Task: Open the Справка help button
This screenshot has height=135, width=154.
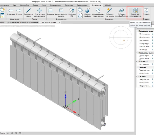Action: [146, 11]
